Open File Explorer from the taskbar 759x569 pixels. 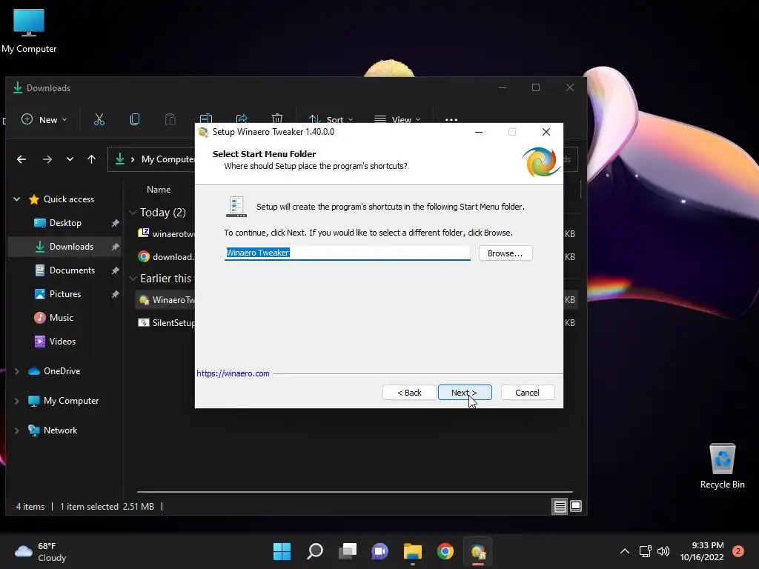point(412,551)
